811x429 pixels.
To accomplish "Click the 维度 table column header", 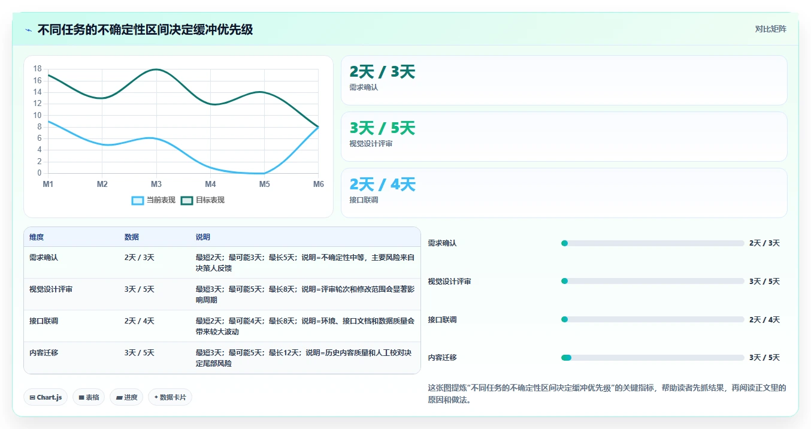I will click(x=37, y=237).
